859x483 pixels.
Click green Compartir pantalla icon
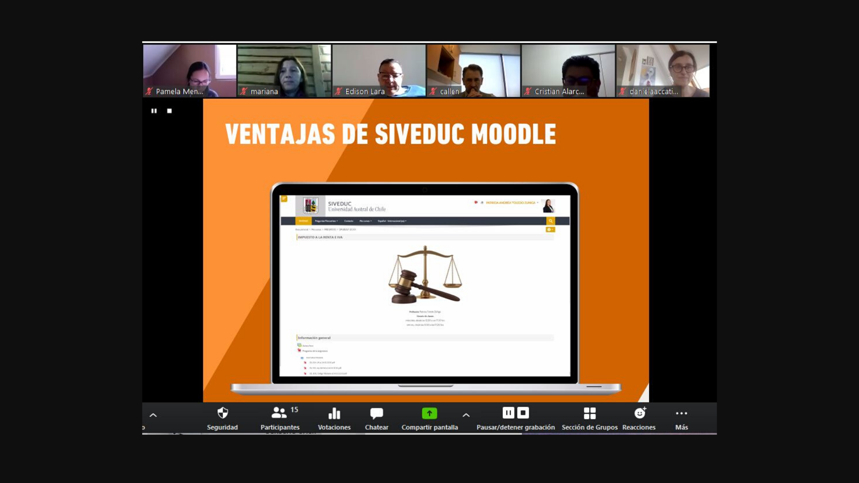[x=429, y=413]
